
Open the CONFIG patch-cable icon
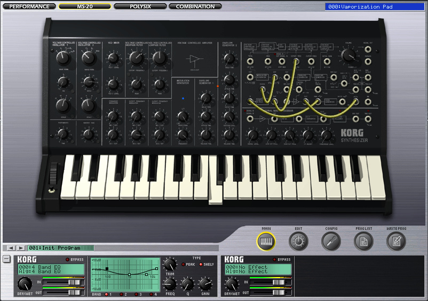pyautogui.click(x=331, y=242)
